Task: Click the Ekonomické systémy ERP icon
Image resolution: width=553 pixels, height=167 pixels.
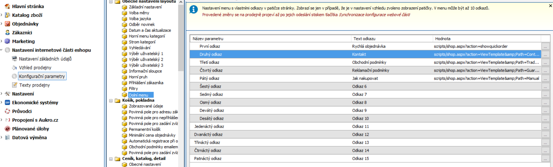Action: 8,103
